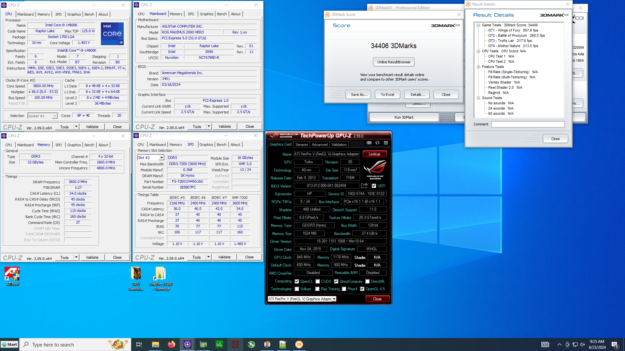625x351 pixels.
Task: Collapse the Sound Tests tree node
Action: (479, 98)
